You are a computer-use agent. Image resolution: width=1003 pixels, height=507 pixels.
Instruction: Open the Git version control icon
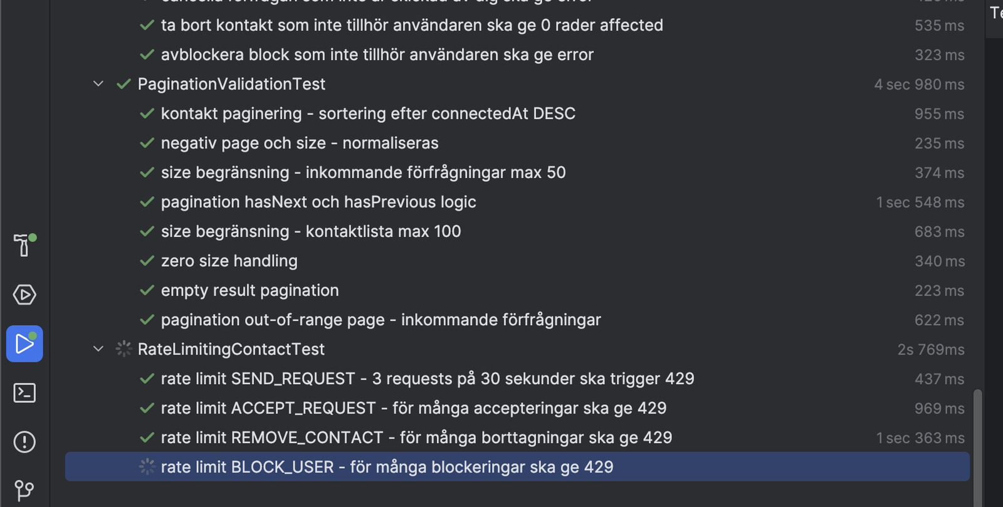click(x=24, y=490)
